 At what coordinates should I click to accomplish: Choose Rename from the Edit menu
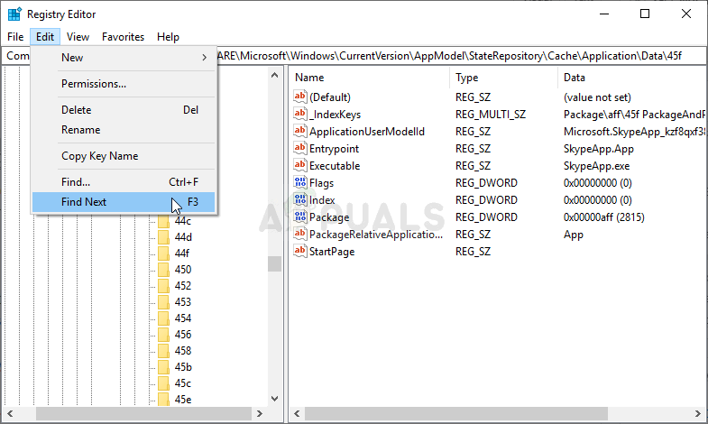124,130
